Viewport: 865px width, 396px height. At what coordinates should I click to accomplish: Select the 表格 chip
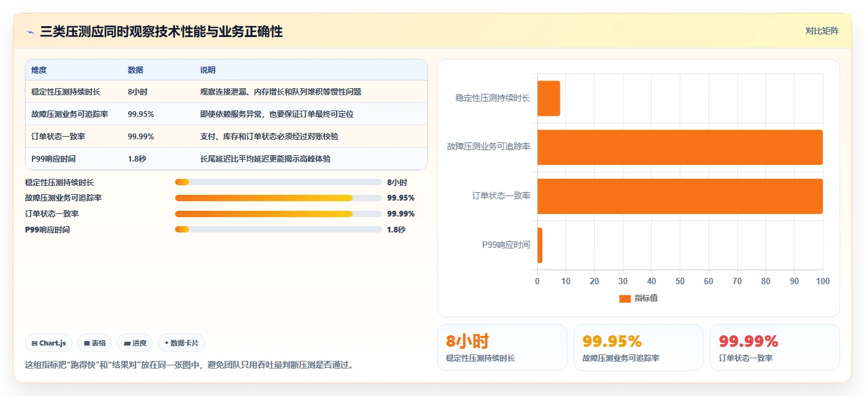95,343
